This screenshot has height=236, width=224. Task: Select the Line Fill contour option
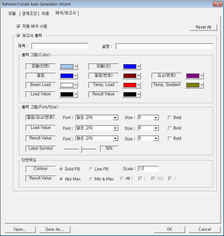91,169
